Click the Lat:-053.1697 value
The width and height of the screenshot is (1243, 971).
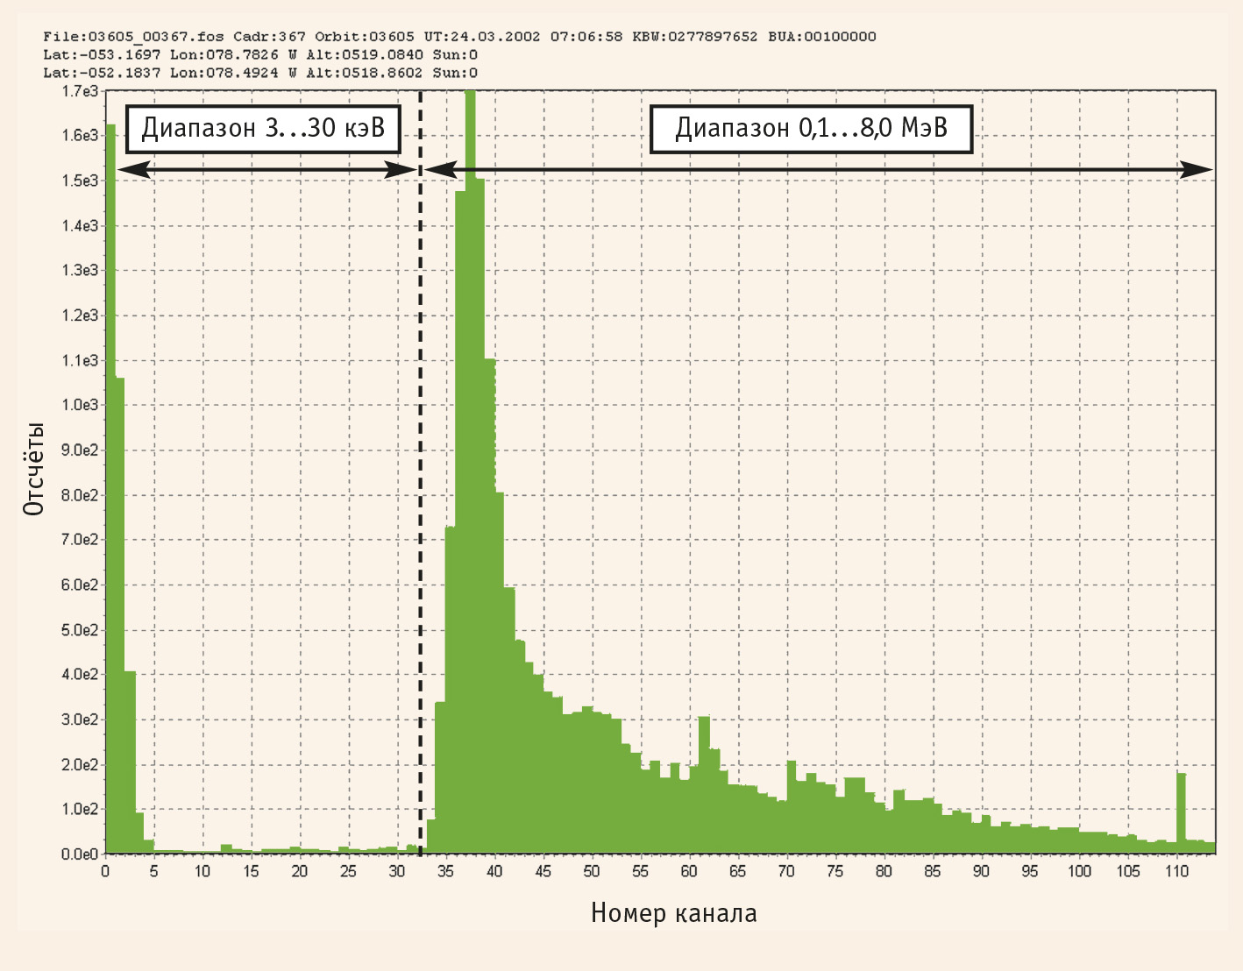tap(102, 55)
